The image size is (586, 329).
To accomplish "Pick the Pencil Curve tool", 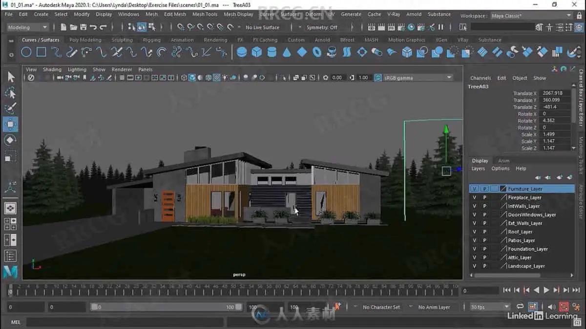I will [x=72, y=52].
